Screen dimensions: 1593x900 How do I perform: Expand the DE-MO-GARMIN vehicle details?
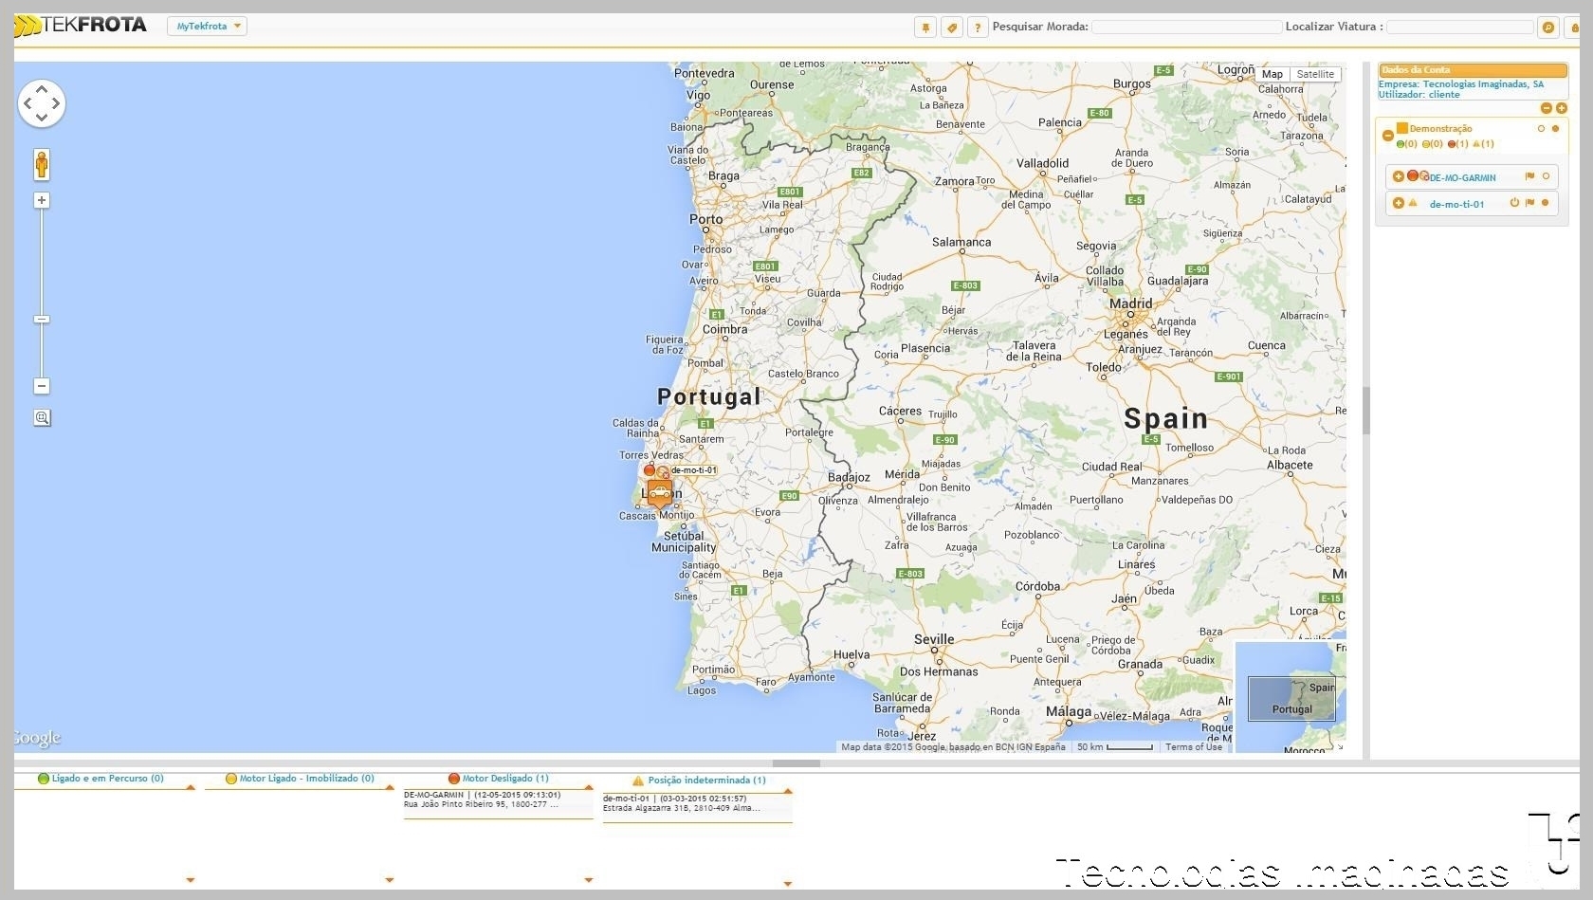coord(1399,176)
